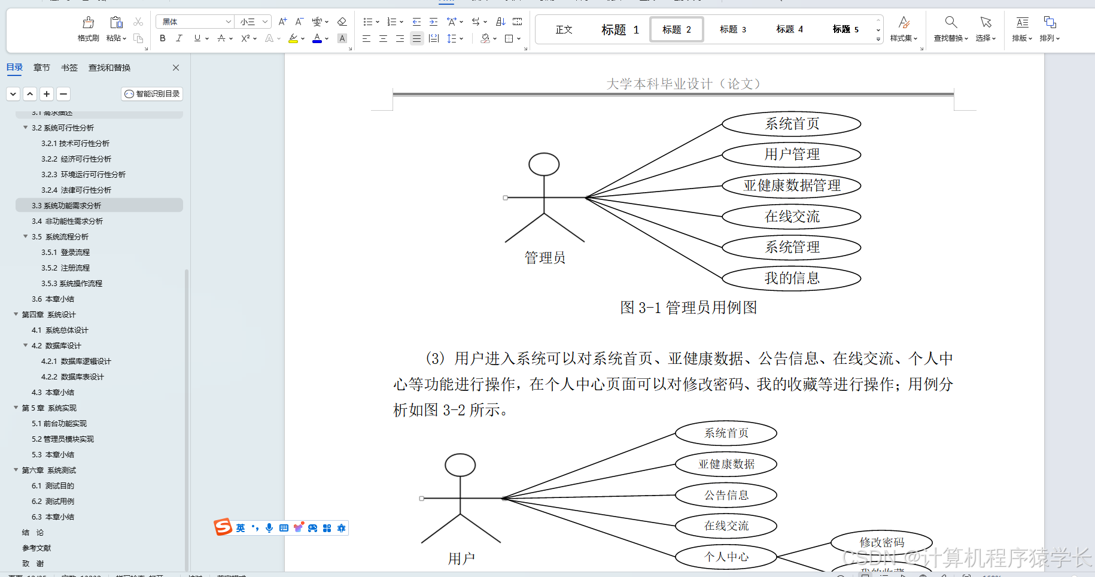
Task: Toggle Underline formatting
Action: (197, 38)
